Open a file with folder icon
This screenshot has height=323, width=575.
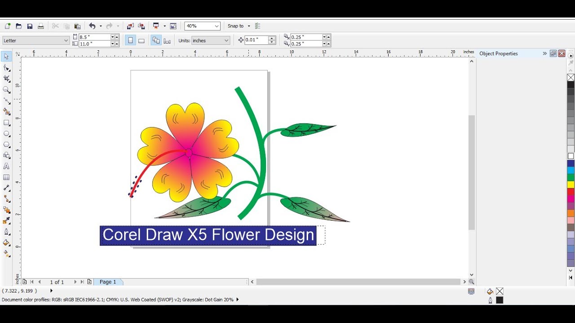(x=19, y=26)
